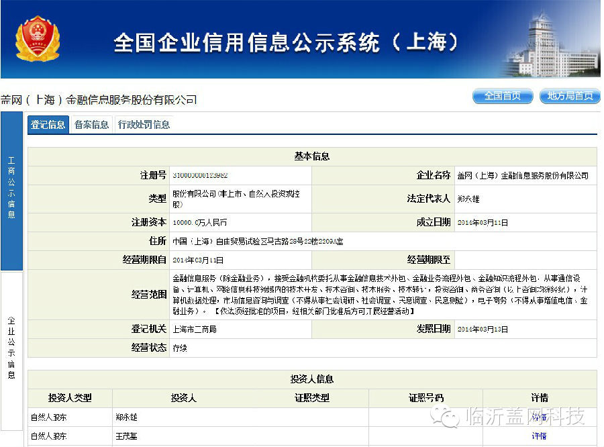Click the 登记机关 field label

click(x=149, y=329)
